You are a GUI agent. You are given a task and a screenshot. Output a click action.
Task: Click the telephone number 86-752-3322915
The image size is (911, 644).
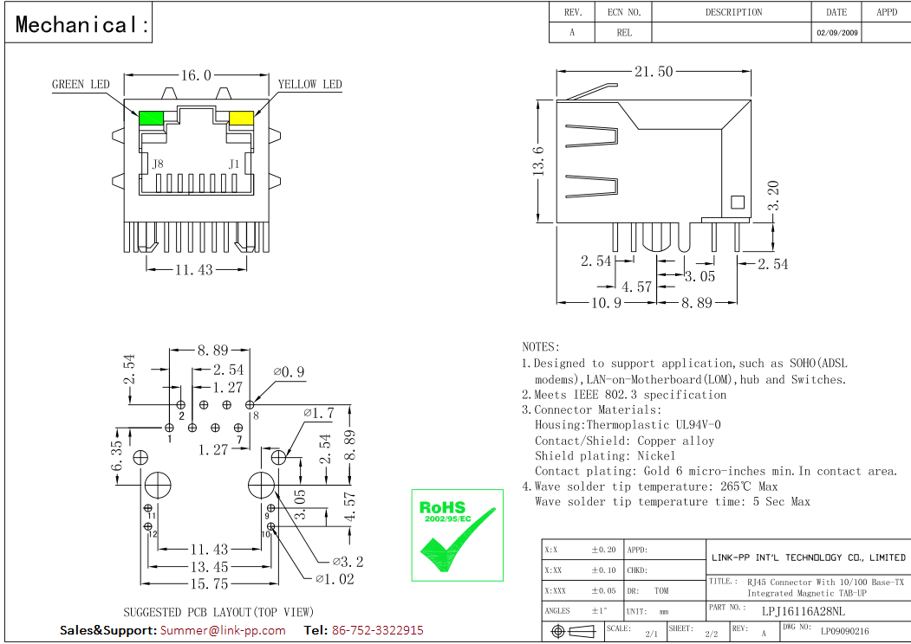tap(378, 630)
